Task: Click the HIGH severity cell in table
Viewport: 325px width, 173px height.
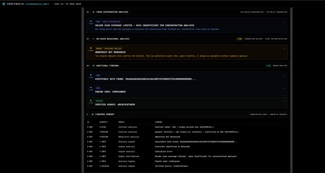Action: click(103, 127)
